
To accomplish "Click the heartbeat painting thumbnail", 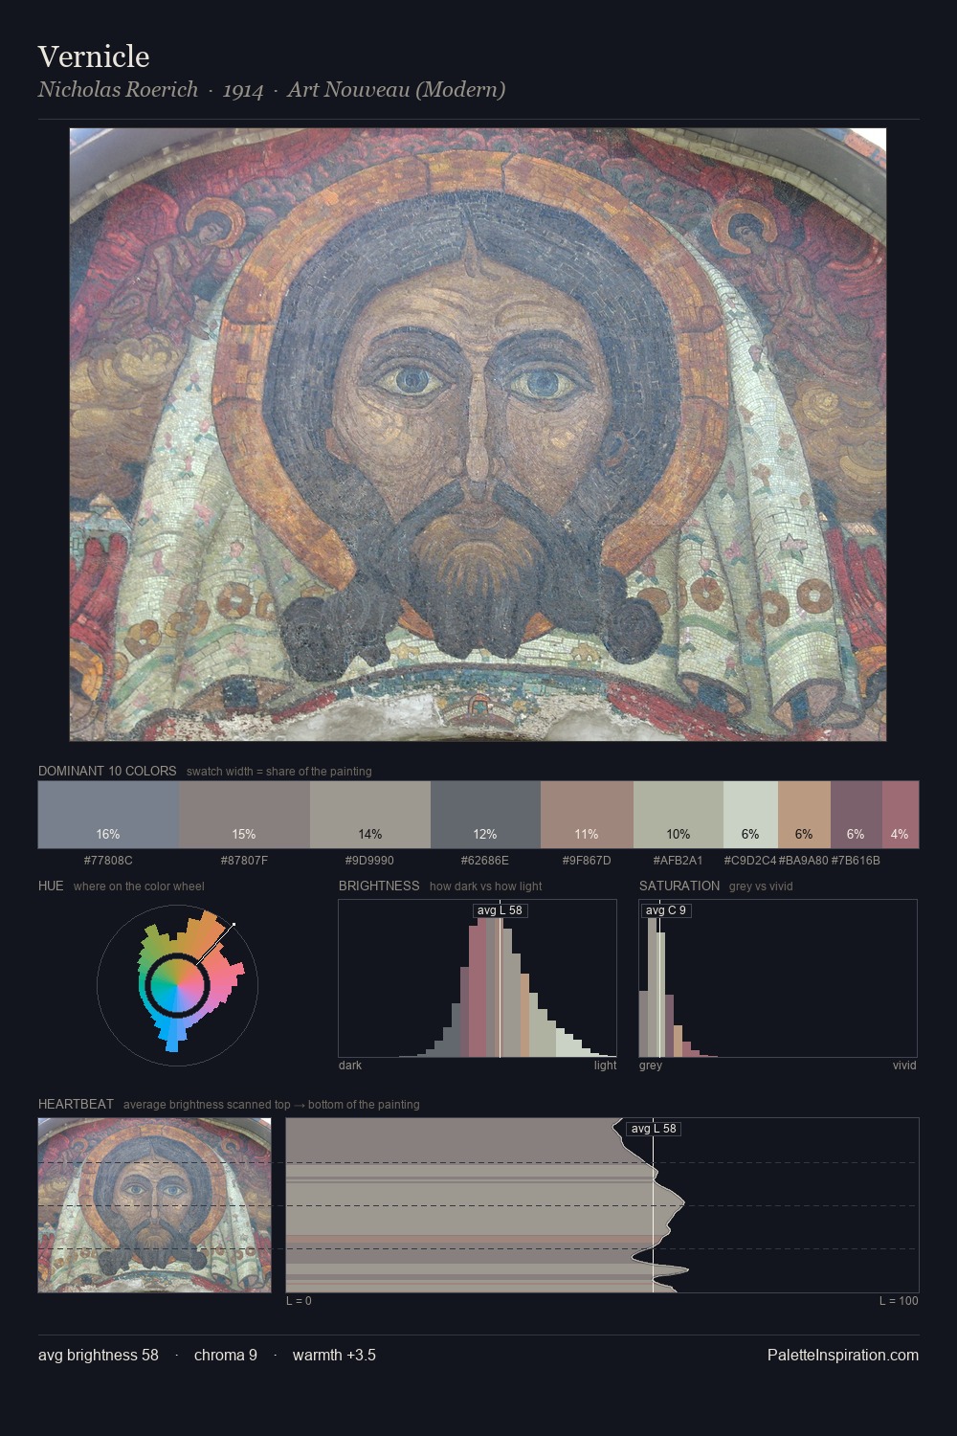I will pyautogui.click(x=154, y=1205).
